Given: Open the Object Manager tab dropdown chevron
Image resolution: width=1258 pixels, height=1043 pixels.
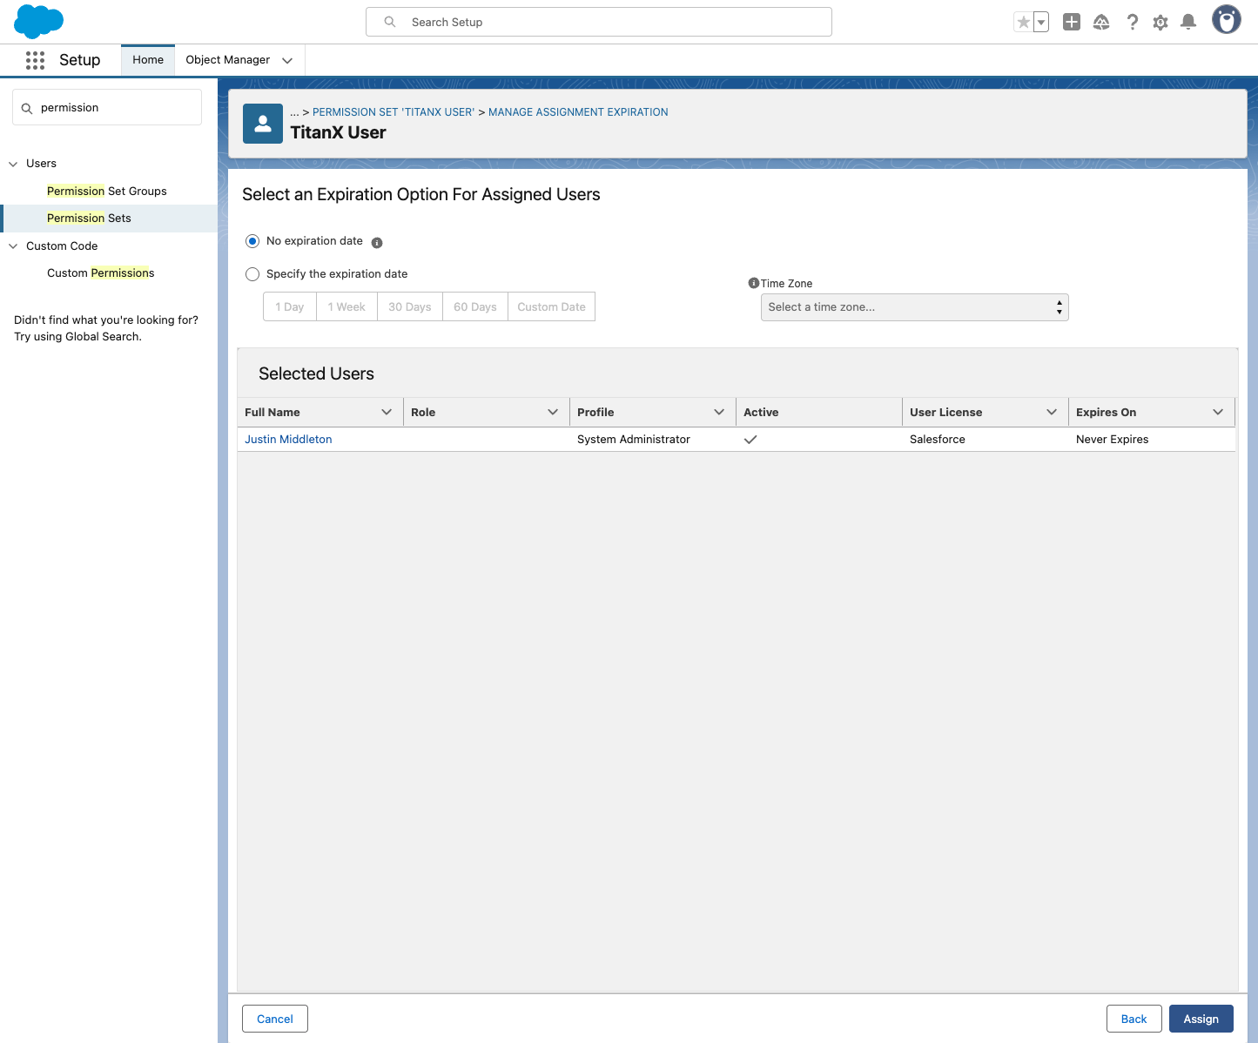Looking at the screenshot, I should coord(287,60).
